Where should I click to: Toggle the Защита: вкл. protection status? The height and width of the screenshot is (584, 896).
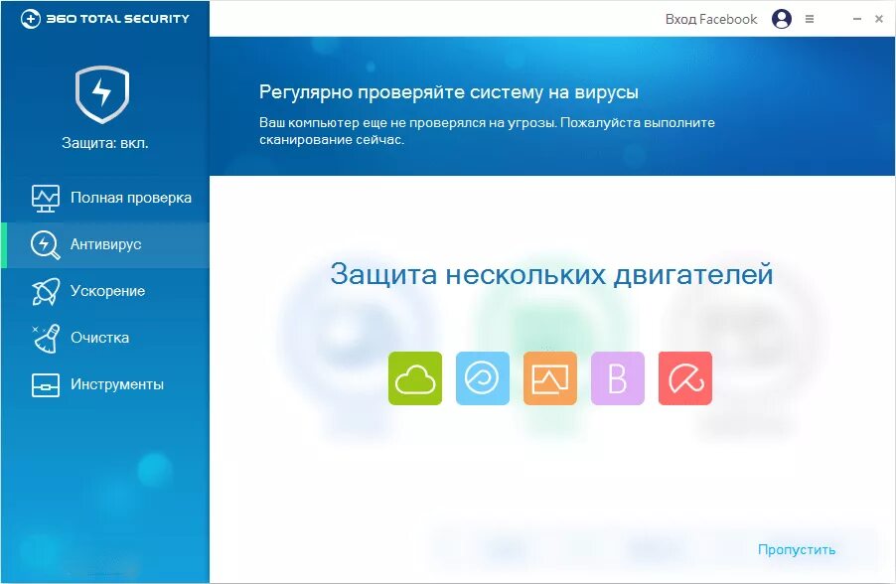pyautogui.click(x=103, y=143)
